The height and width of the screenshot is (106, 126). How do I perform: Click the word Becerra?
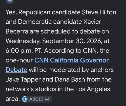click(x=17, y=31)
